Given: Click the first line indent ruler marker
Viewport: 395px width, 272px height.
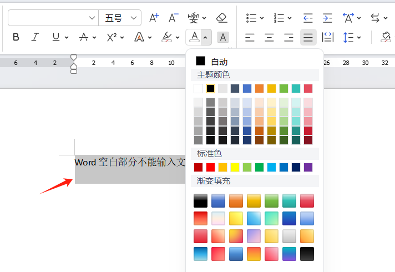Looking at the screenshot, I should [x=74, y=58].
